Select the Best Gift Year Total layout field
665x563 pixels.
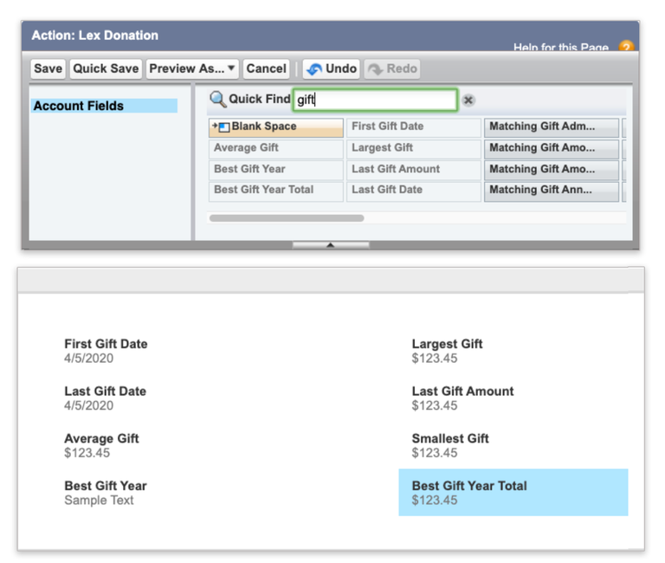pos(513,492)
